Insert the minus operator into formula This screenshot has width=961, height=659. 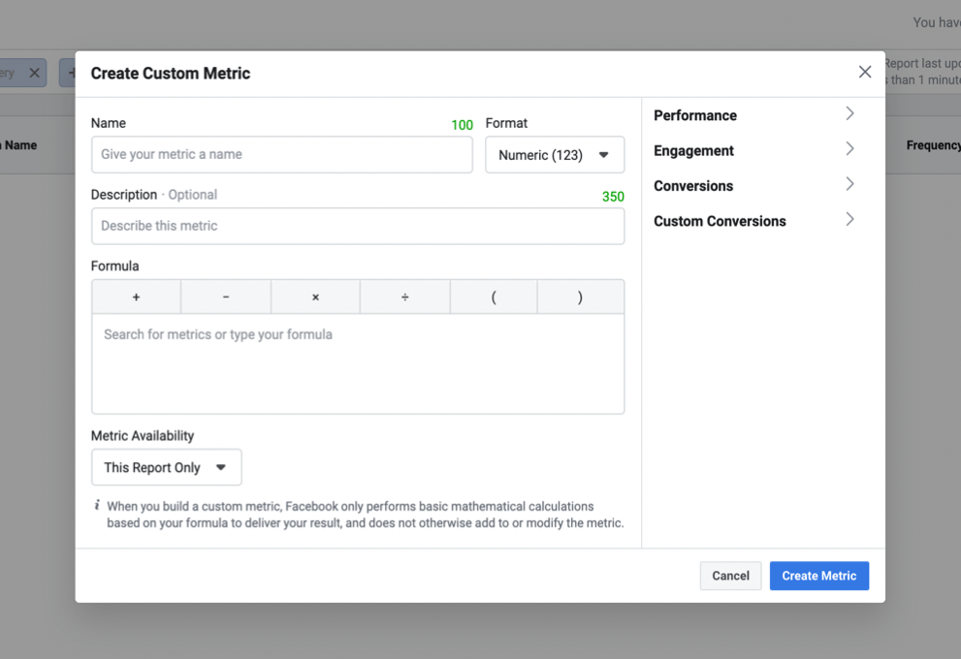(226, 298)
